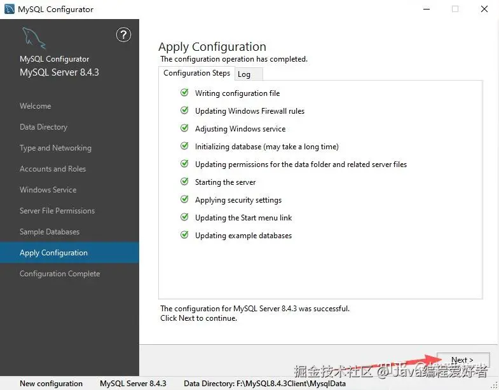Open Accounts and Roles sidebar step
Screen dimensions: 499x390
(x=53, y=169)
